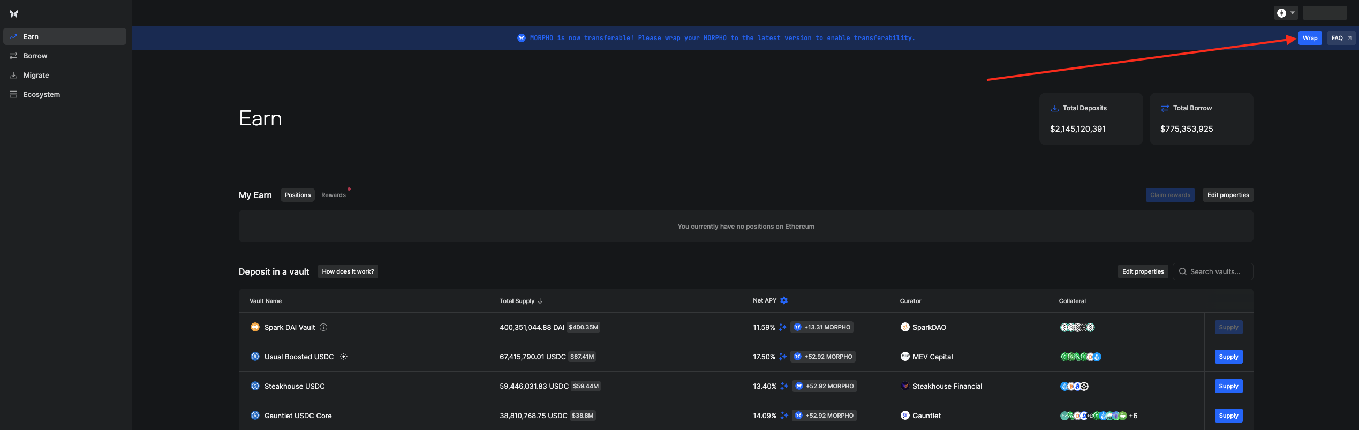Click MORPHO reward badge in Gauntlet row
The image size is (1359, 430).
pos(824,416)
